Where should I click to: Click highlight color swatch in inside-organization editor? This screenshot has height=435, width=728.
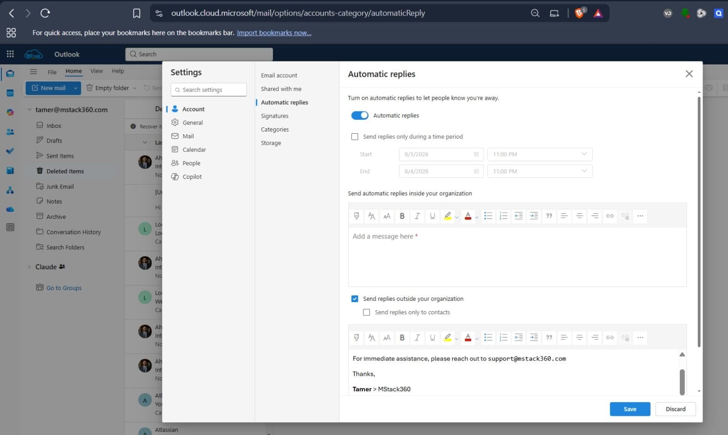click(x=448, y=216)
